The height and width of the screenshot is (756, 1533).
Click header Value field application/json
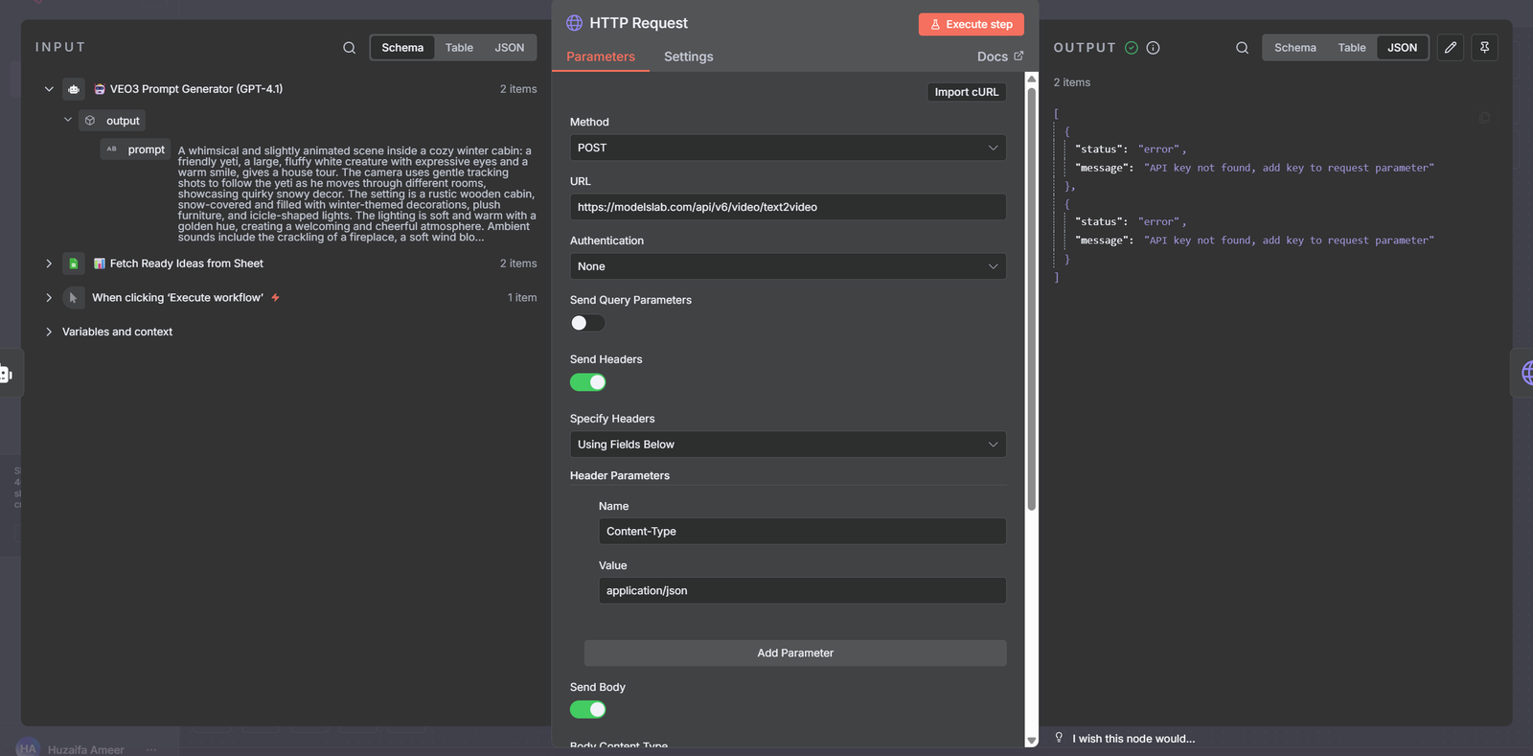point(802,590)
